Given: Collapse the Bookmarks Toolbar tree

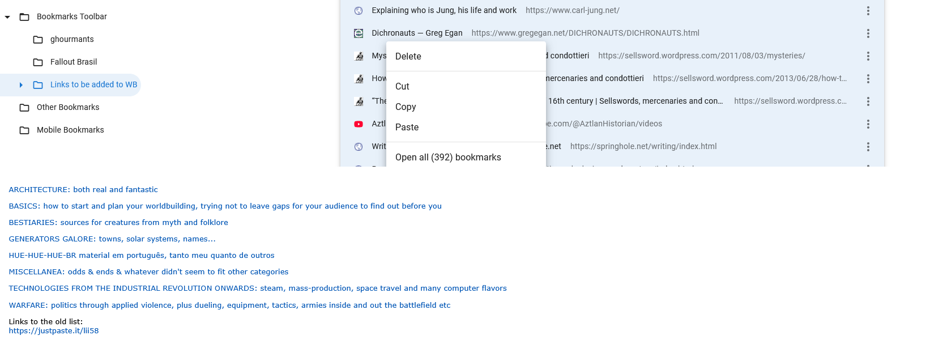Looking at the screenshot, I should pyautogui.click(x=7, y=17).
